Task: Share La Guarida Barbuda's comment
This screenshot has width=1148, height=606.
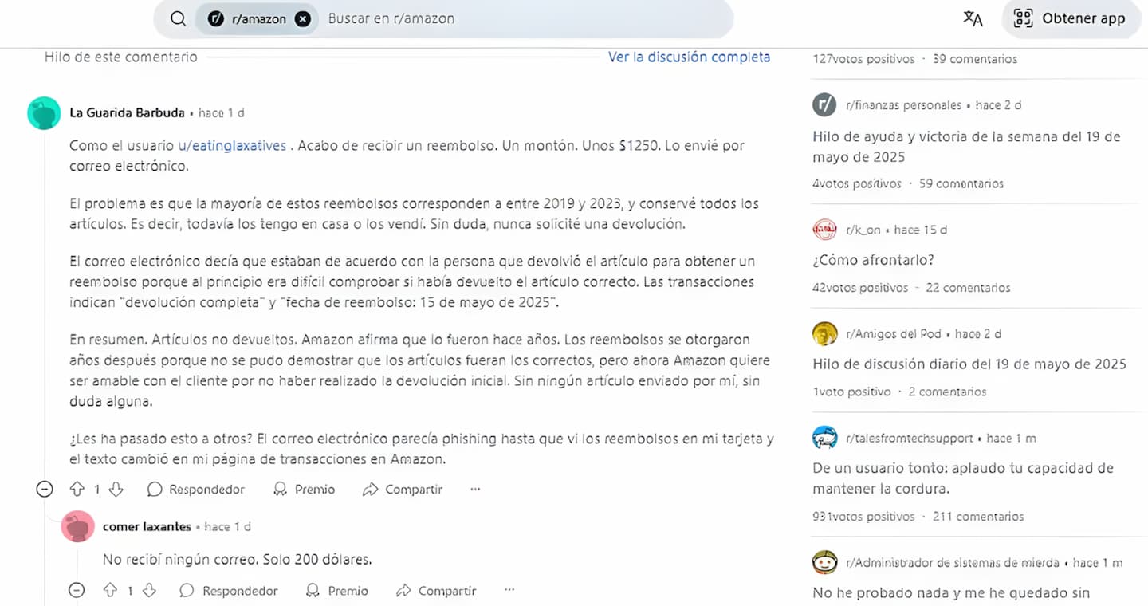Action: [x=403, y=490]
